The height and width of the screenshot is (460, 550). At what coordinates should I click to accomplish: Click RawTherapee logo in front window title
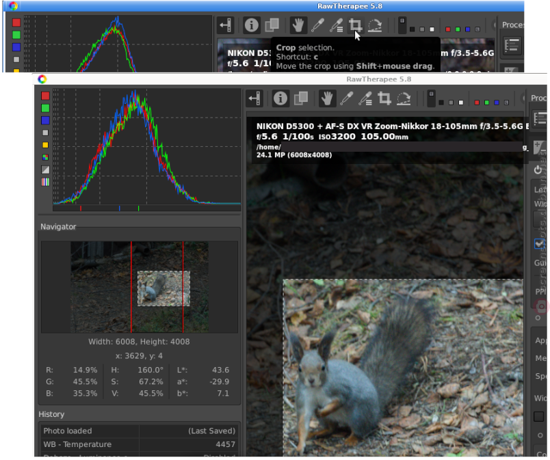(x=42, y=79)
